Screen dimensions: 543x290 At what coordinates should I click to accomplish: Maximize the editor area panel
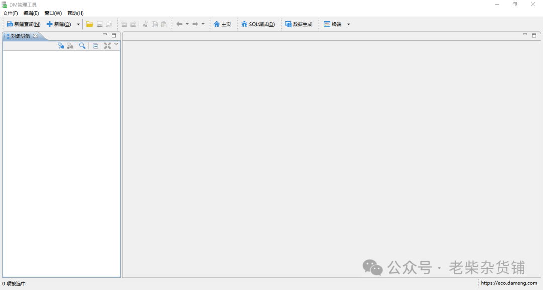(x=534, y=35)
